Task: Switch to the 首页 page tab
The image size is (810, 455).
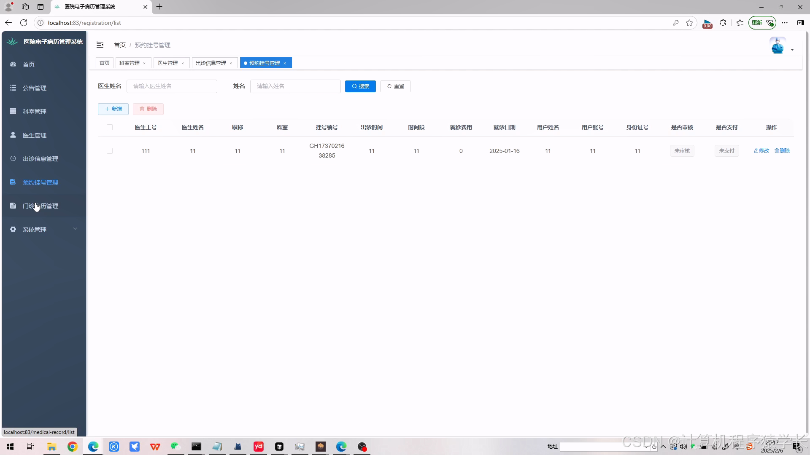Action: 105,63
